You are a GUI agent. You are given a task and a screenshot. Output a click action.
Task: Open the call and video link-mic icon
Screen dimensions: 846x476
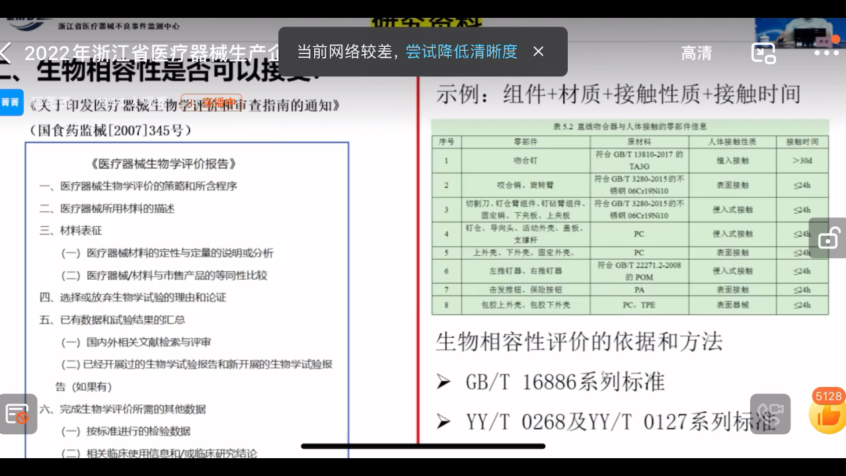click(771, 414)
